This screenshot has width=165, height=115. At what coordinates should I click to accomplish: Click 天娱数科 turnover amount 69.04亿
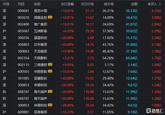132,58
